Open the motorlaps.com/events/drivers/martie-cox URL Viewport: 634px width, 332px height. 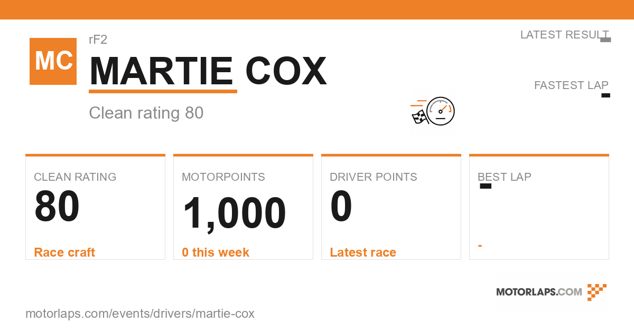point(140,314)
